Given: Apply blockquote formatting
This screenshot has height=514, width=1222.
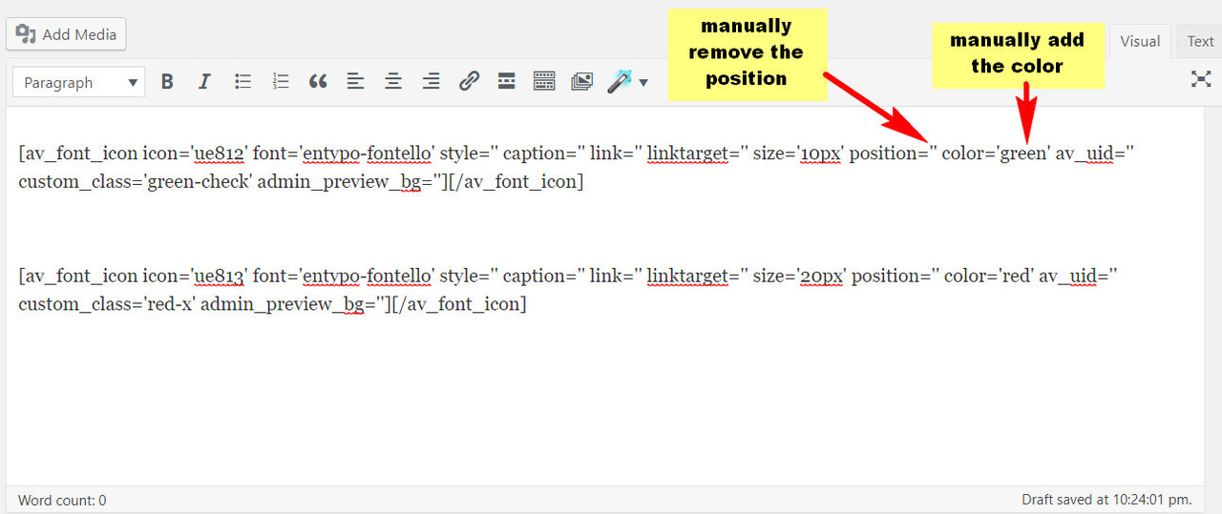Looking at the screenshot, I should [x=318, y=82].
